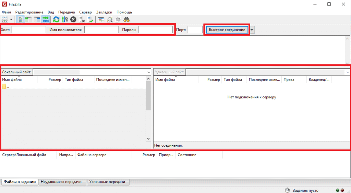Click the Хост input field
Viewport: 351px width, 193px height.
pos(29,29)
